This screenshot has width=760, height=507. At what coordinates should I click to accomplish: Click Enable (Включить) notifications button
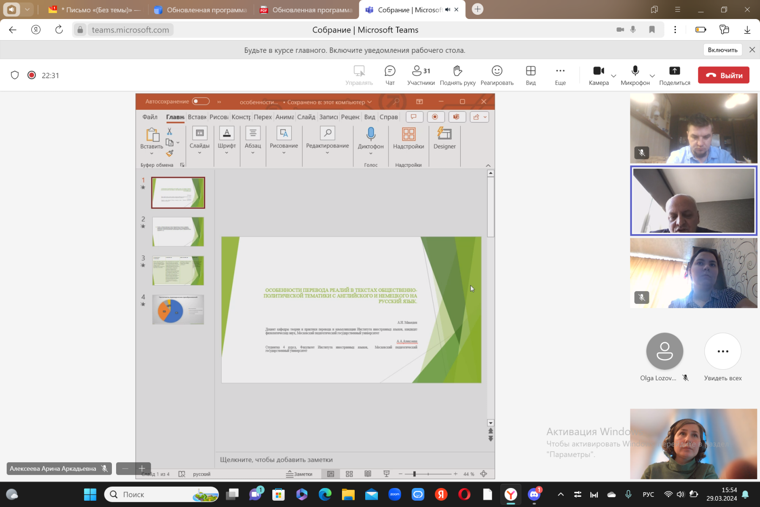click(722, 50)
